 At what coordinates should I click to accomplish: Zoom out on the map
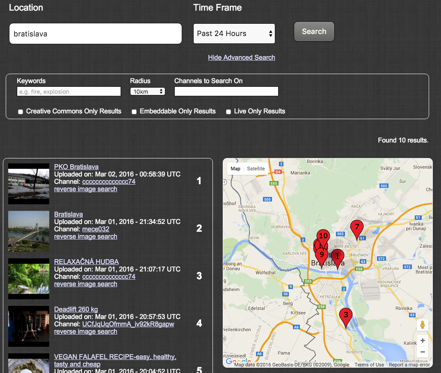coord(423,352)
